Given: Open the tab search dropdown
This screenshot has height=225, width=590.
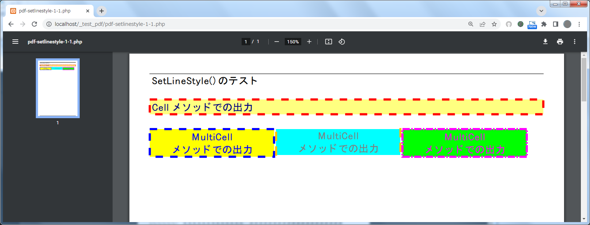Looking at the screenshot, I should coord(541,11).
